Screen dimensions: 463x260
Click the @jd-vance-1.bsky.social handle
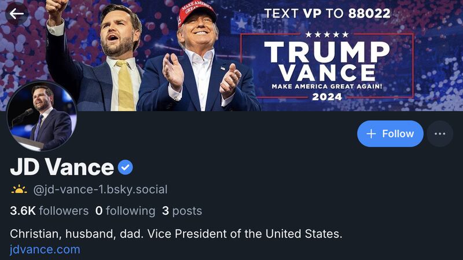(97, 189)
